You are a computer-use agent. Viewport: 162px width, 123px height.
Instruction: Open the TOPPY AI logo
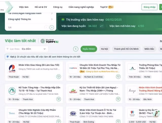[x=50, y=41]
